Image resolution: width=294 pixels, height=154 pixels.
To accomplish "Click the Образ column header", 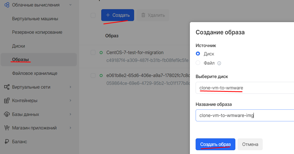I will tap(112, 36).
